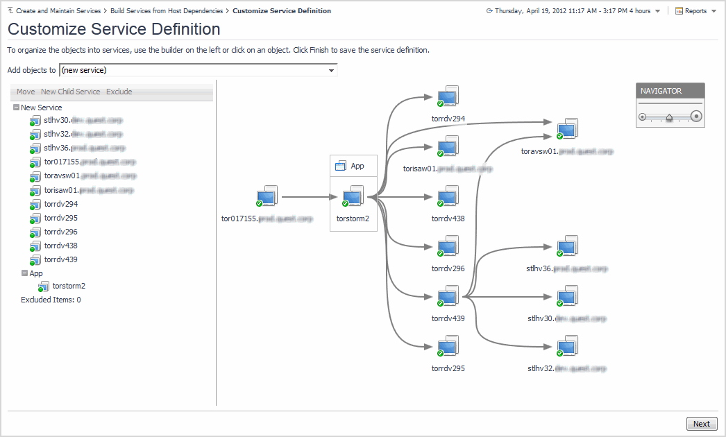Click the App service window icon in diagram
The height and width of the screenshot is (437, 726).
pos(340,166)
